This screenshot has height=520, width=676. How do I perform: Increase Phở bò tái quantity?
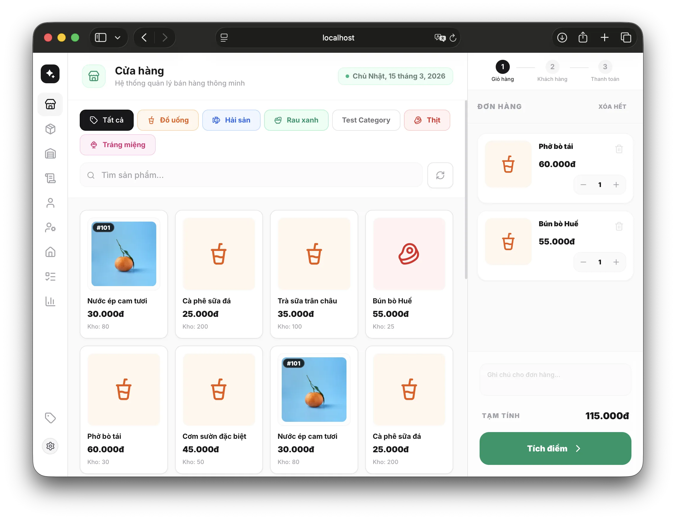616,185
